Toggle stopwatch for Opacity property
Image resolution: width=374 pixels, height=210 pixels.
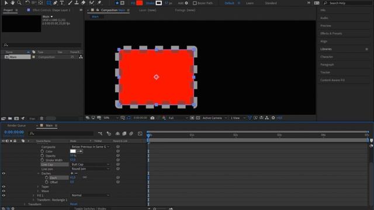pos(42,156)
